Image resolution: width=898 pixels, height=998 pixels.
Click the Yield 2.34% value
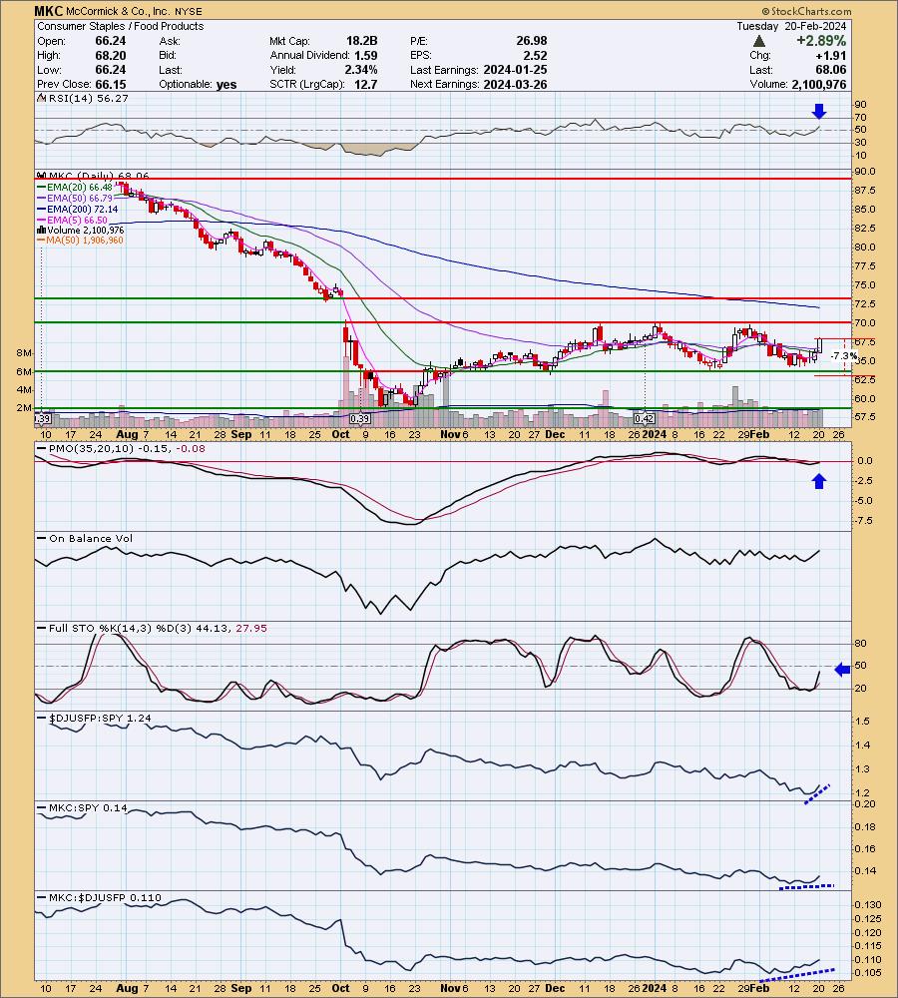tap(361, 70)
